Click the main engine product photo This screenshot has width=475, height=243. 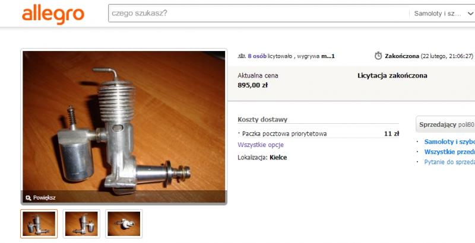click(124, 121)
